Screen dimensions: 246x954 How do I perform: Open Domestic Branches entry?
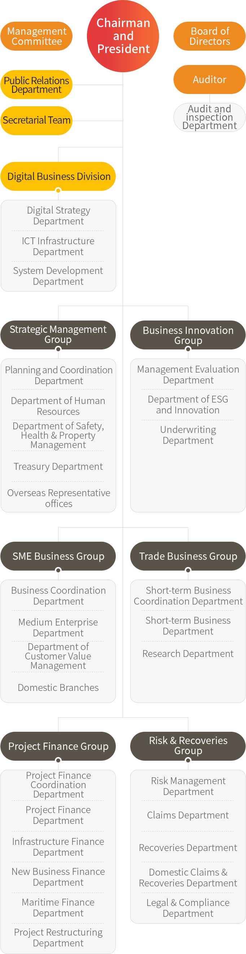click(58, 688)
